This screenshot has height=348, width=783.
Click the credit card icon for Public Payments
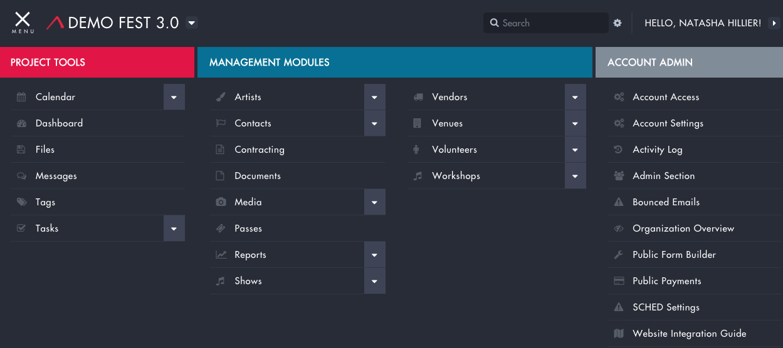point(619,281)
